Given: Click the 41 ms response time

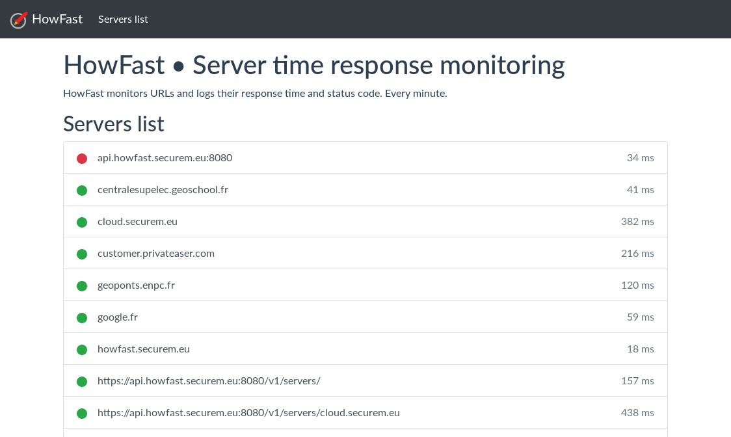Looking at the screenshot, I should click(640, 189).
